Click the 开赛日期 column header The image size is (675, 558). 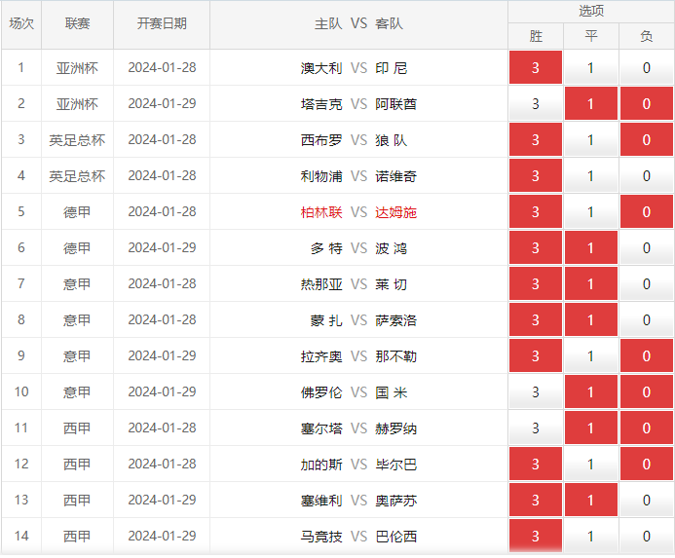pos(162,24)
